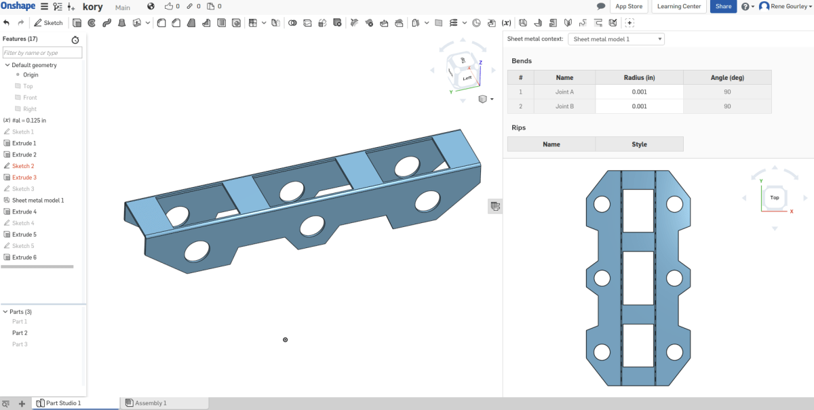
Task: Select Part 2 in the Parts list
Action: coord(19,333)
